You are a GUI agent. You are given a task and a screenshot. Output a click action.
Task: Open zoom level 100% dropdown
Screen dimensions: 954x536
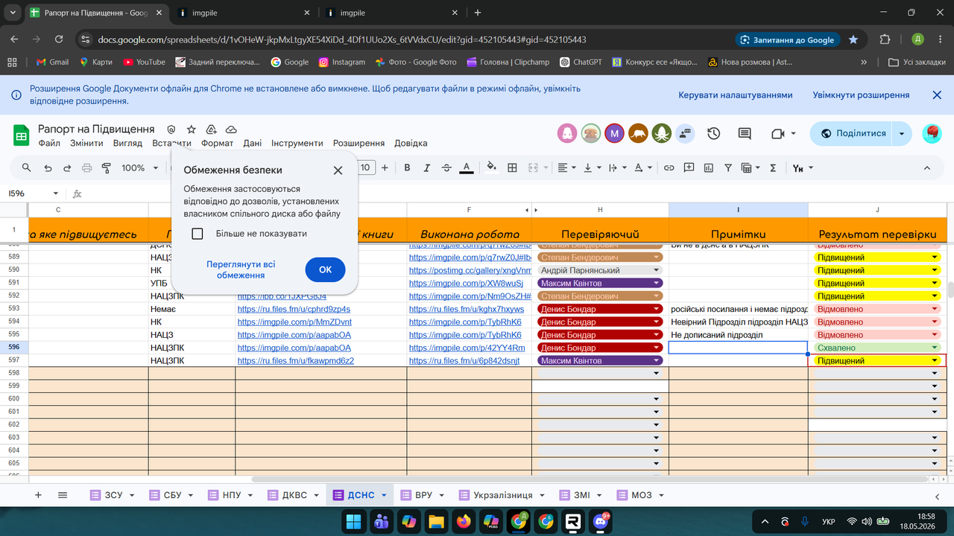138,168
